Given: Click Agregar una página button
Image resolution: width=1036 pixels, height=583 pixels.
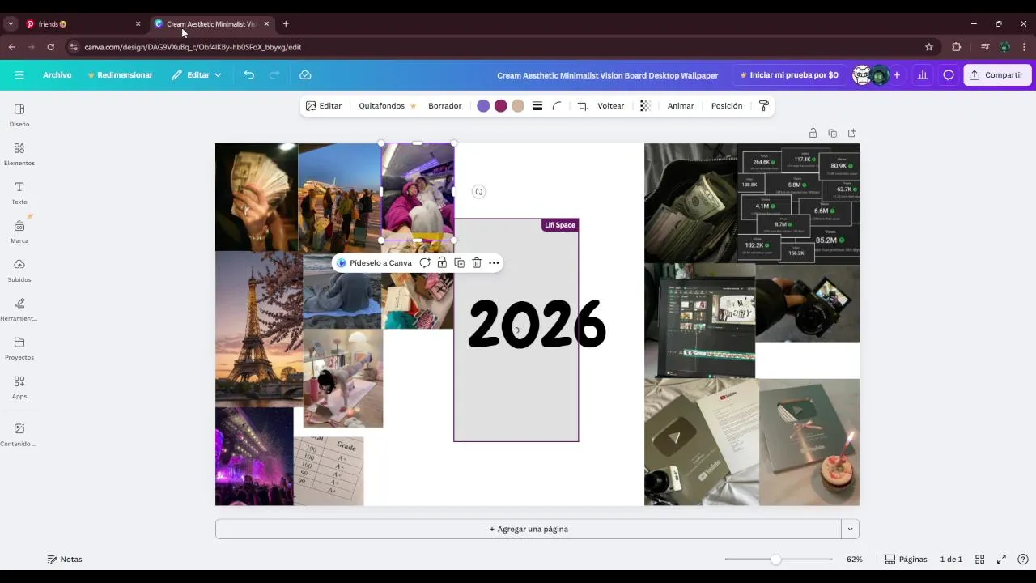Looking at the screenshot, I should tap(529, 529).
